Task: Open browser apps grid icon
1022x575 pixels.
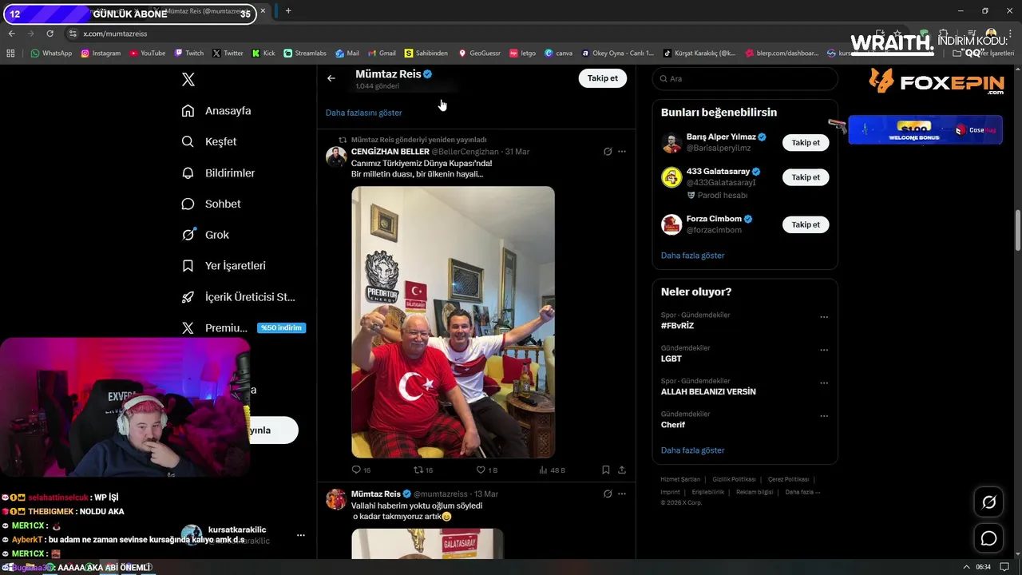Action: (x=10, y=54)
